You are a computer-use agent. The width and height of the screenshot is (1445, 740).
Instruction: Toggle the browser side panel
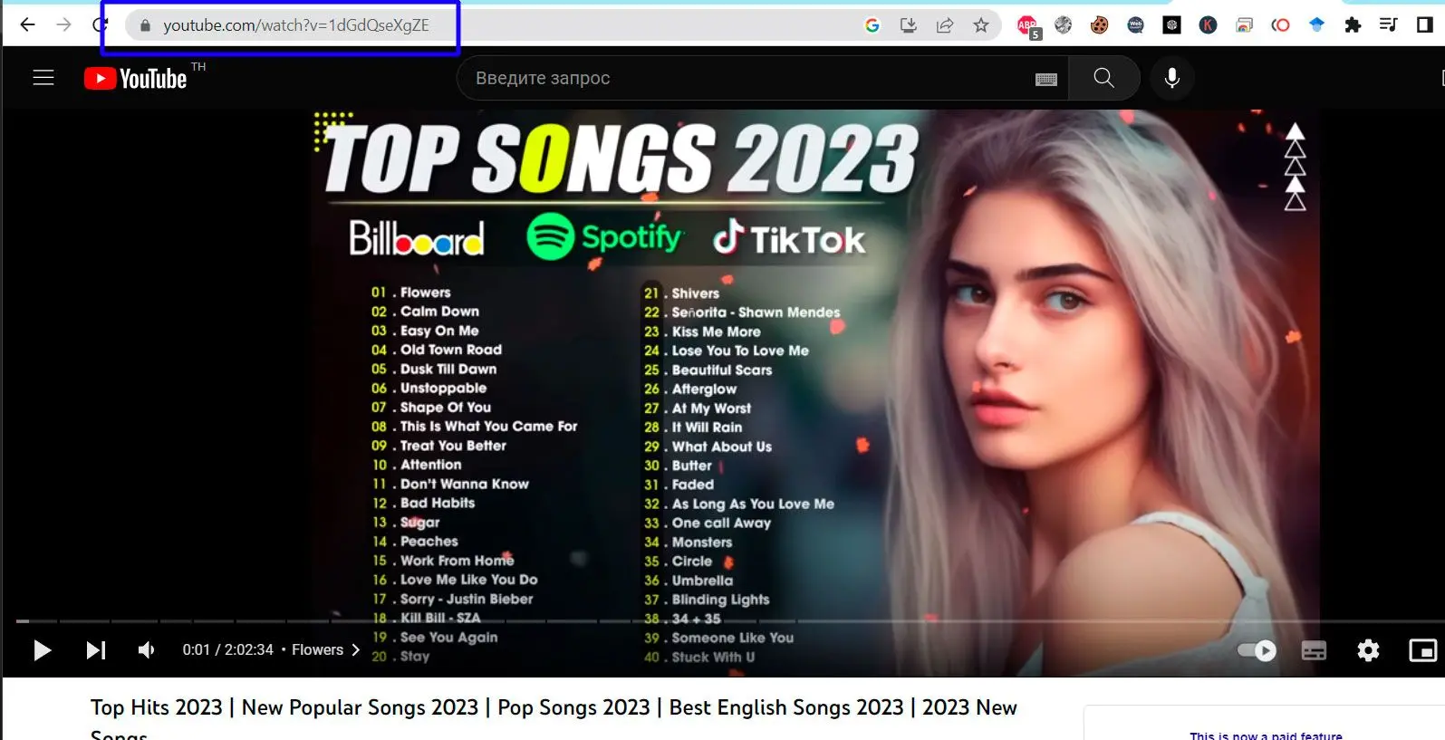(1424, 25)
